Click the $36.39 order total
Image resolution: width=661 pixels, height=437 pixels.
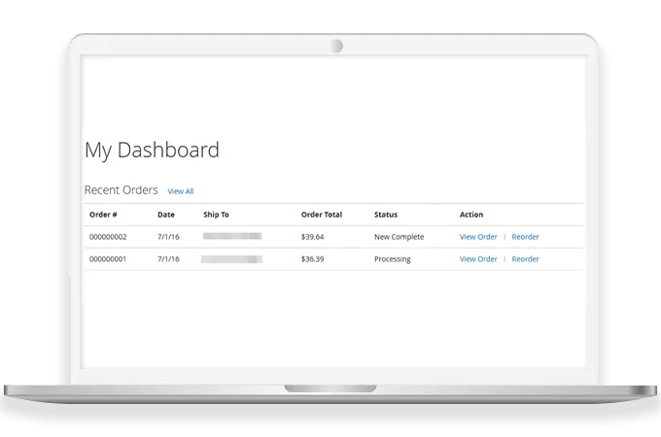312,259
